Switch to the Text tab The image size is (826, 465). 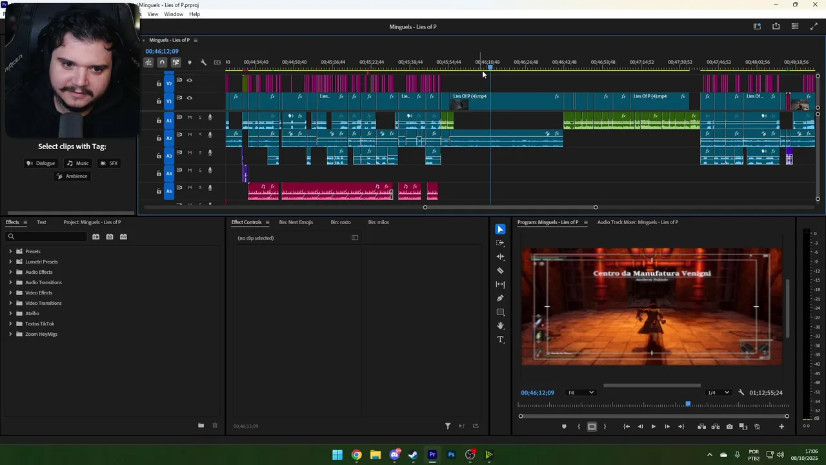click(41, 222)
